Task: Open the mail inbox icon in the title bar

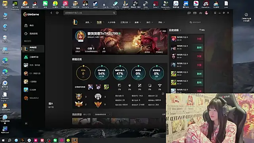Action: click(195, 13)
